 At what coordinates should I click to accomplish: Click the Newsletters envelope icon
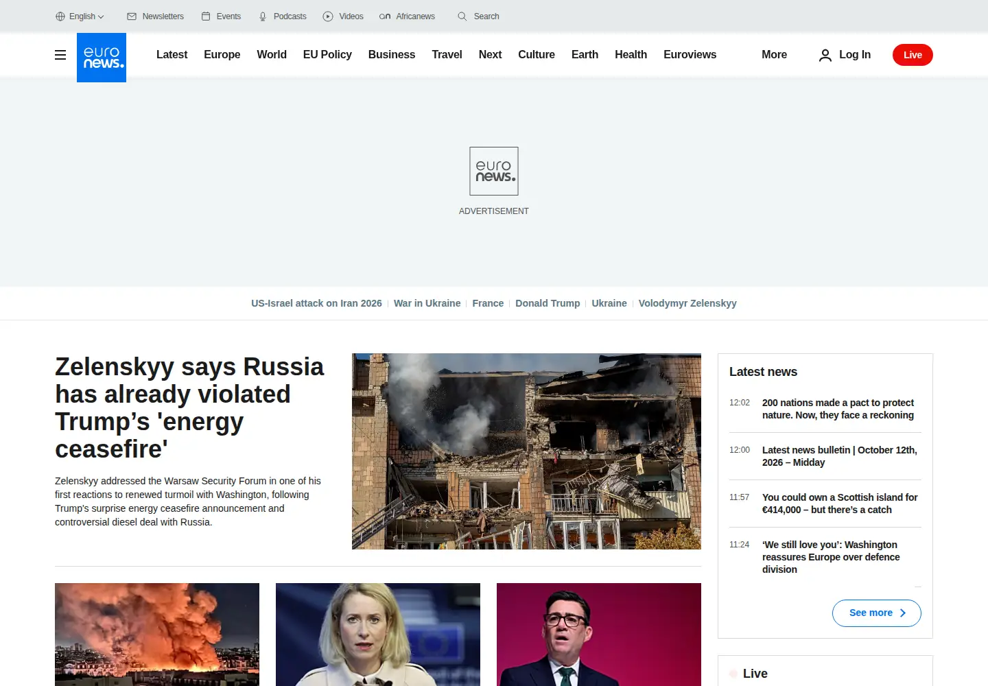click(x=132, y=16)
